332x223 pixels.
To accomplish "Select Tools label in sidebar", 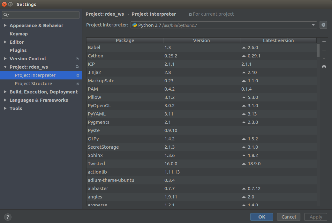I will (x=16, y=108).
